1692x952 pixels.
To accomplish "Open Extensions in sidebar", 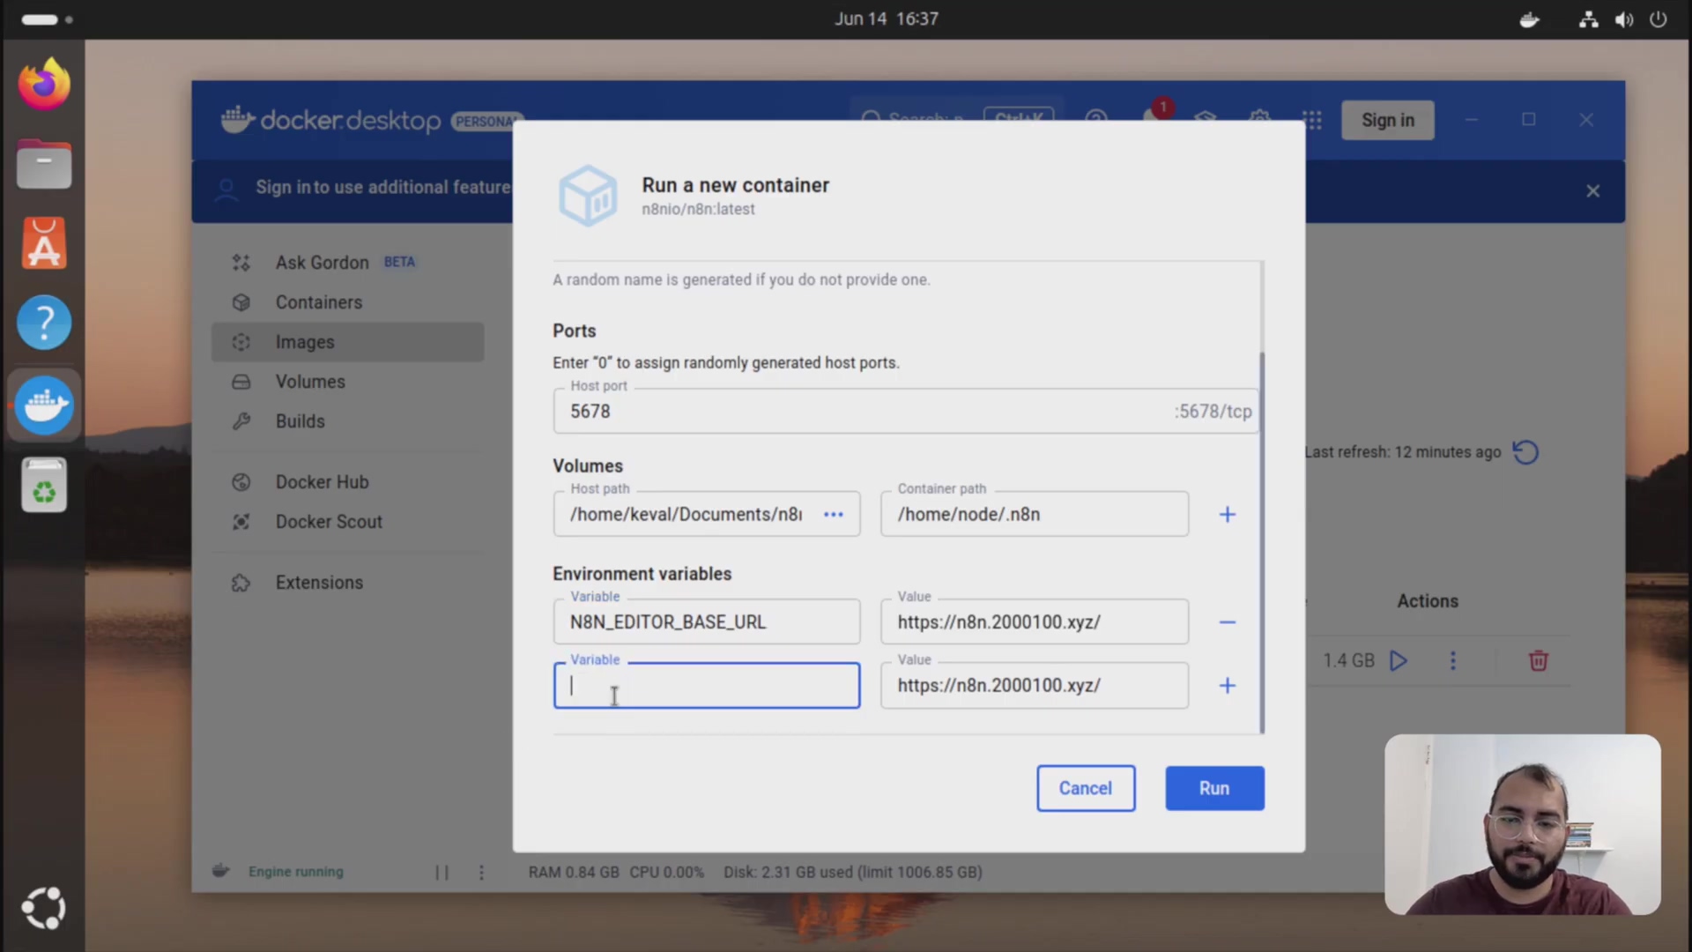I will [x=347, y=583].
